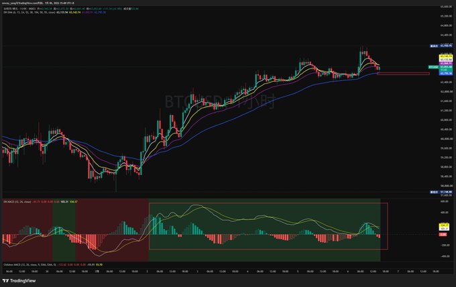This screenshot has width=456, height=287.
Task: Click the 60,000.00 price axis tick
Action: pos(447,139)
